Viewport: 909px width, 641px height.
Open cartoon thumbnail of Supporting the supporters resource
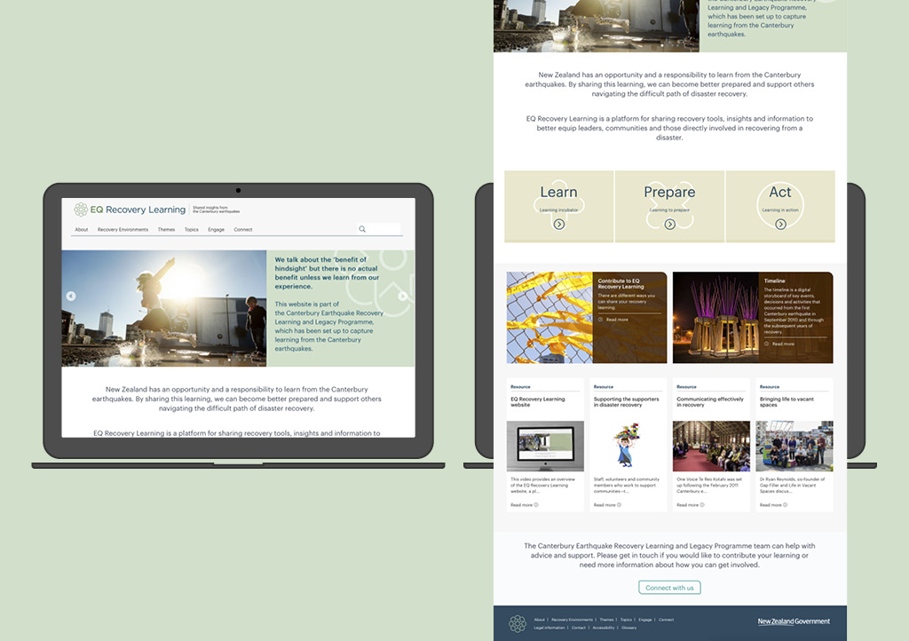coord(626,447)
